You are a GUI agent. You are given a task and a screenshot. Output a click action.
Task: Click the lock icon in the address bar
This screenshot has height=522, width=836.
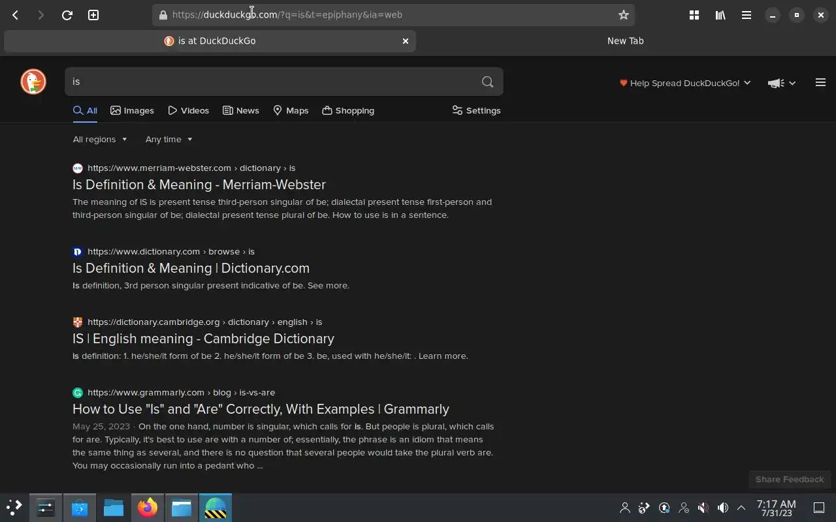(x=163, y=15)
